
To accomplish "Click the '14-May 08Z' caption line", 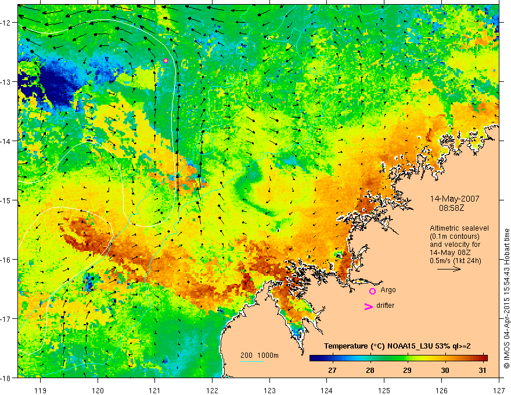I will (450, 253).
